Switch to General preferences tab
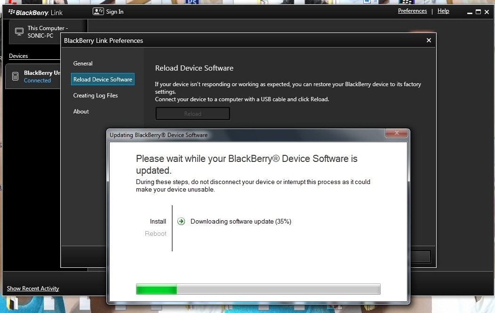The width and height of the screenshot is (495, 313). [83, 64]
